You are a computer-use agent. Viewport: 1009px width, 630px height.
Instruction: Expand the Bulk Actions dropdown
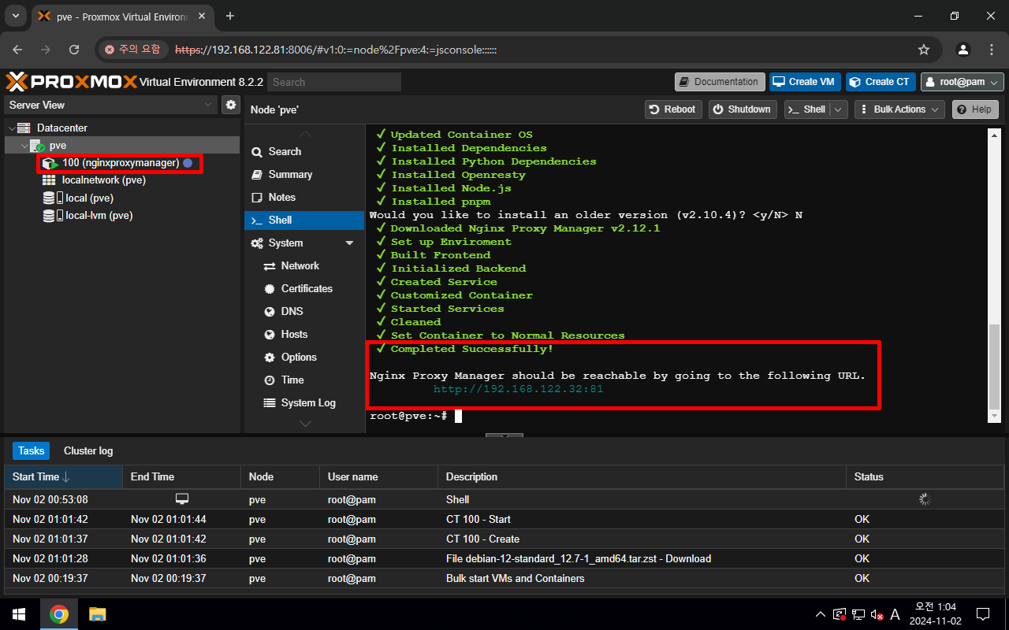coord(899,109)
